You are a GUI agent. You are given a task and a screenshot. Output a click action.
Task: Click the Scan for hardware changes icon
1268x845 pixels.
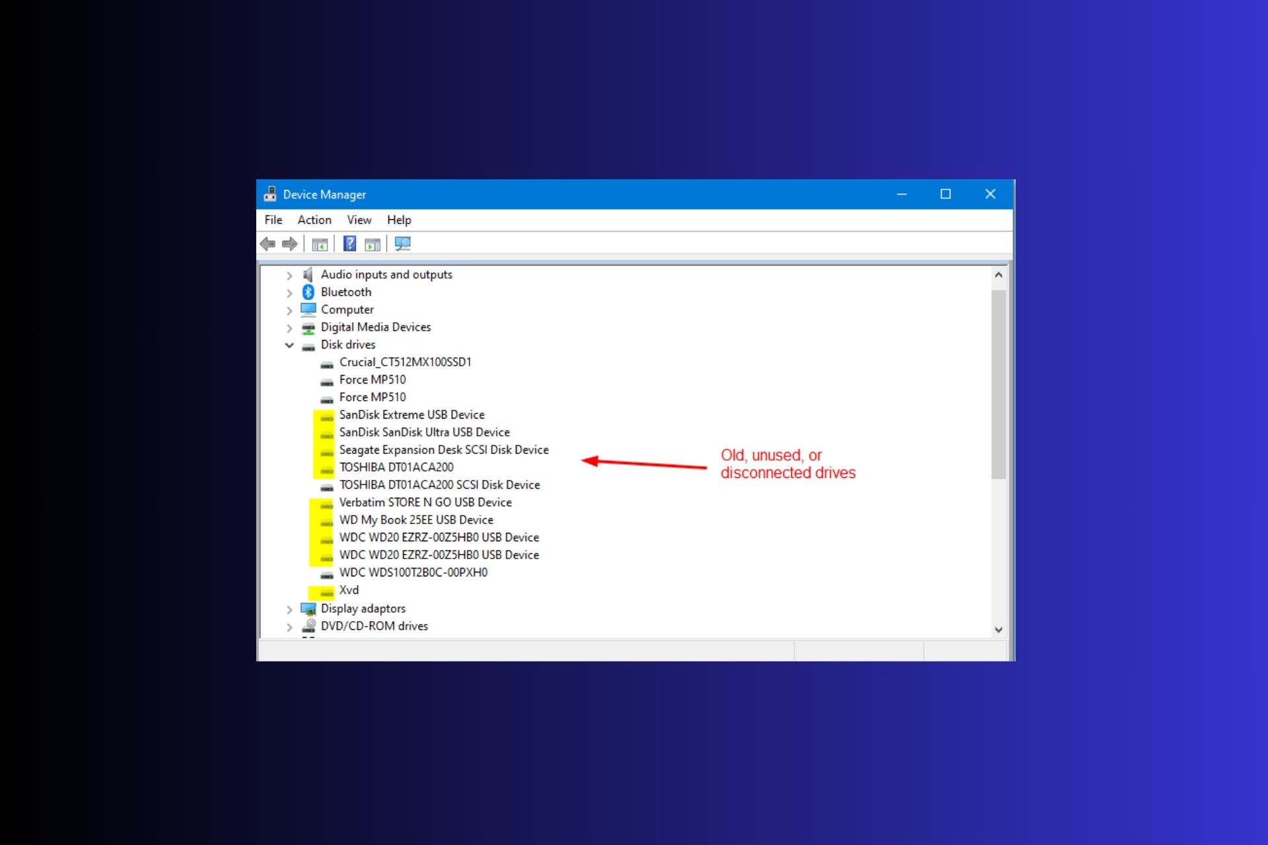click(403, 244)
